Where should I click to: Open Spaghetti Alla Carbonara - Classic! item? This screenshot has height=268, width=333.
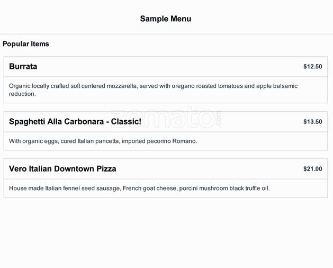point(75,122)
